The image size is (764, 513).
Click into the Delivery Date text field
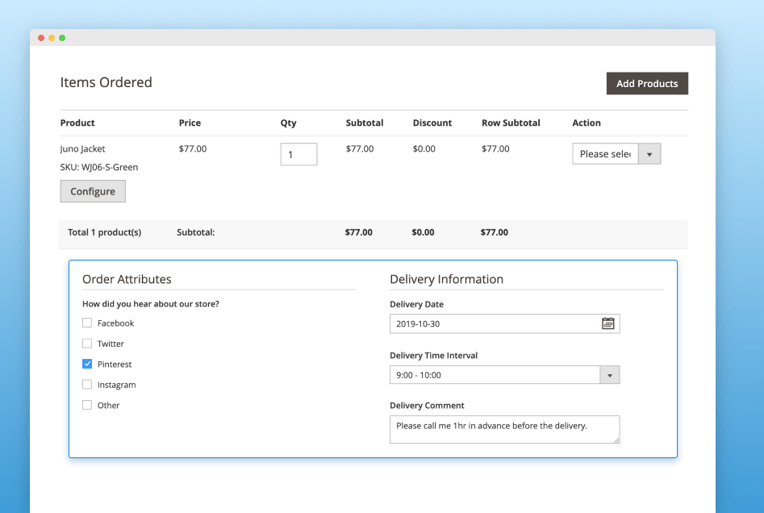(x=494, y=323)
